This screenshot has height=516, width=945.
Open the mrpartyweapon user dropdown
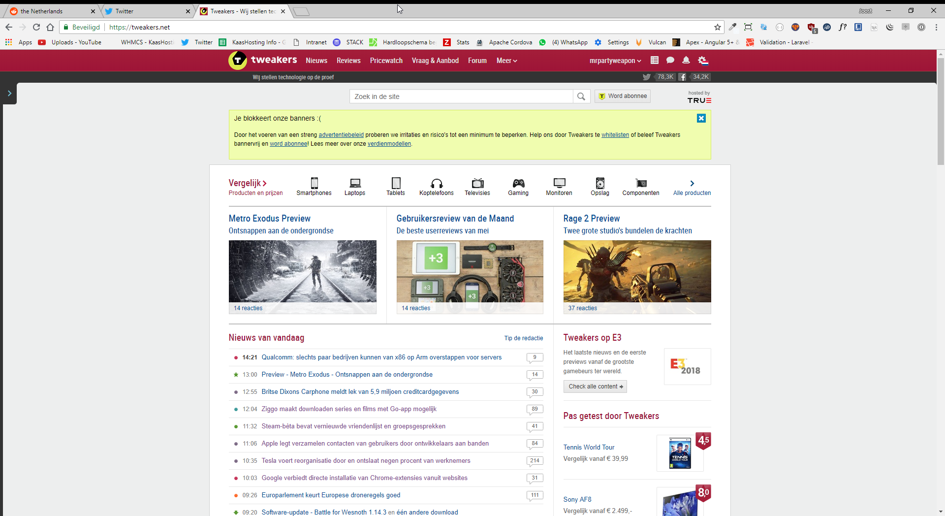click(x=615, y=61)
